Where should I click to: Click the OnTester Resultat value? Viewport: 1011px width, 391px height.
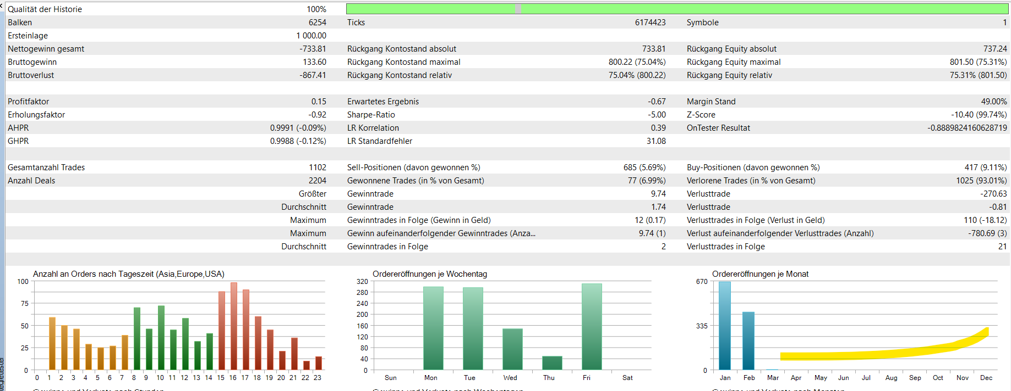[967, 128]
